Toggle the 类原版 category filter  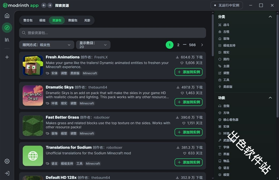(x=225, y=87)
